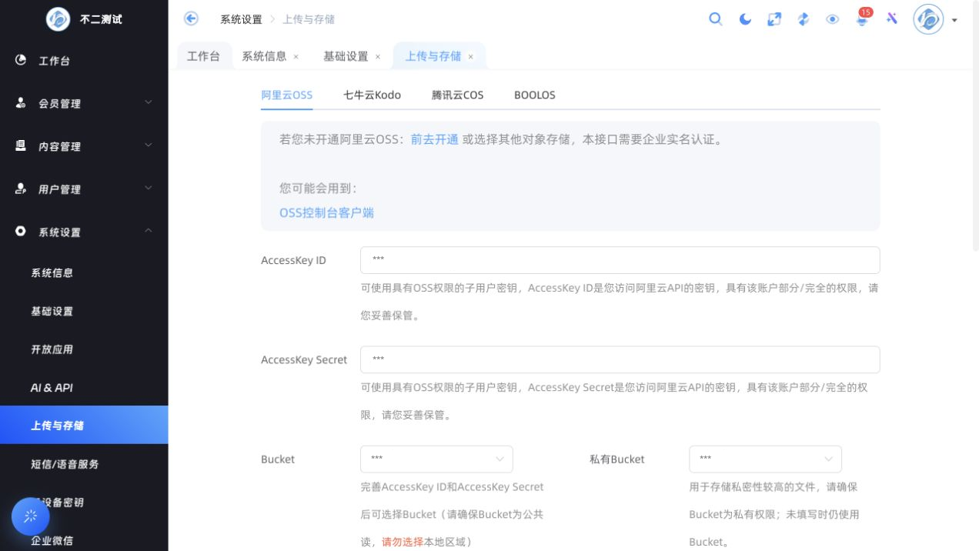Open notifications bell with 15 badge
This screenshot has height=551, width=979.
coord(862,18)
